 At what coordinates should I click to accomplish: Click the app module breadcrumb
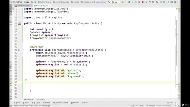(x=27, y=2)
